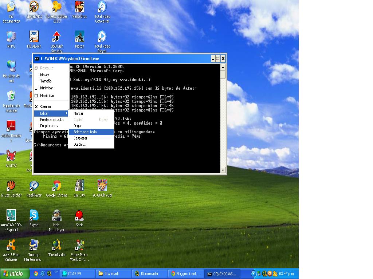This screenshot has width=373, height=279.
Task: Click cmd window scrollbar down arrow
Action: pos(223,170)
